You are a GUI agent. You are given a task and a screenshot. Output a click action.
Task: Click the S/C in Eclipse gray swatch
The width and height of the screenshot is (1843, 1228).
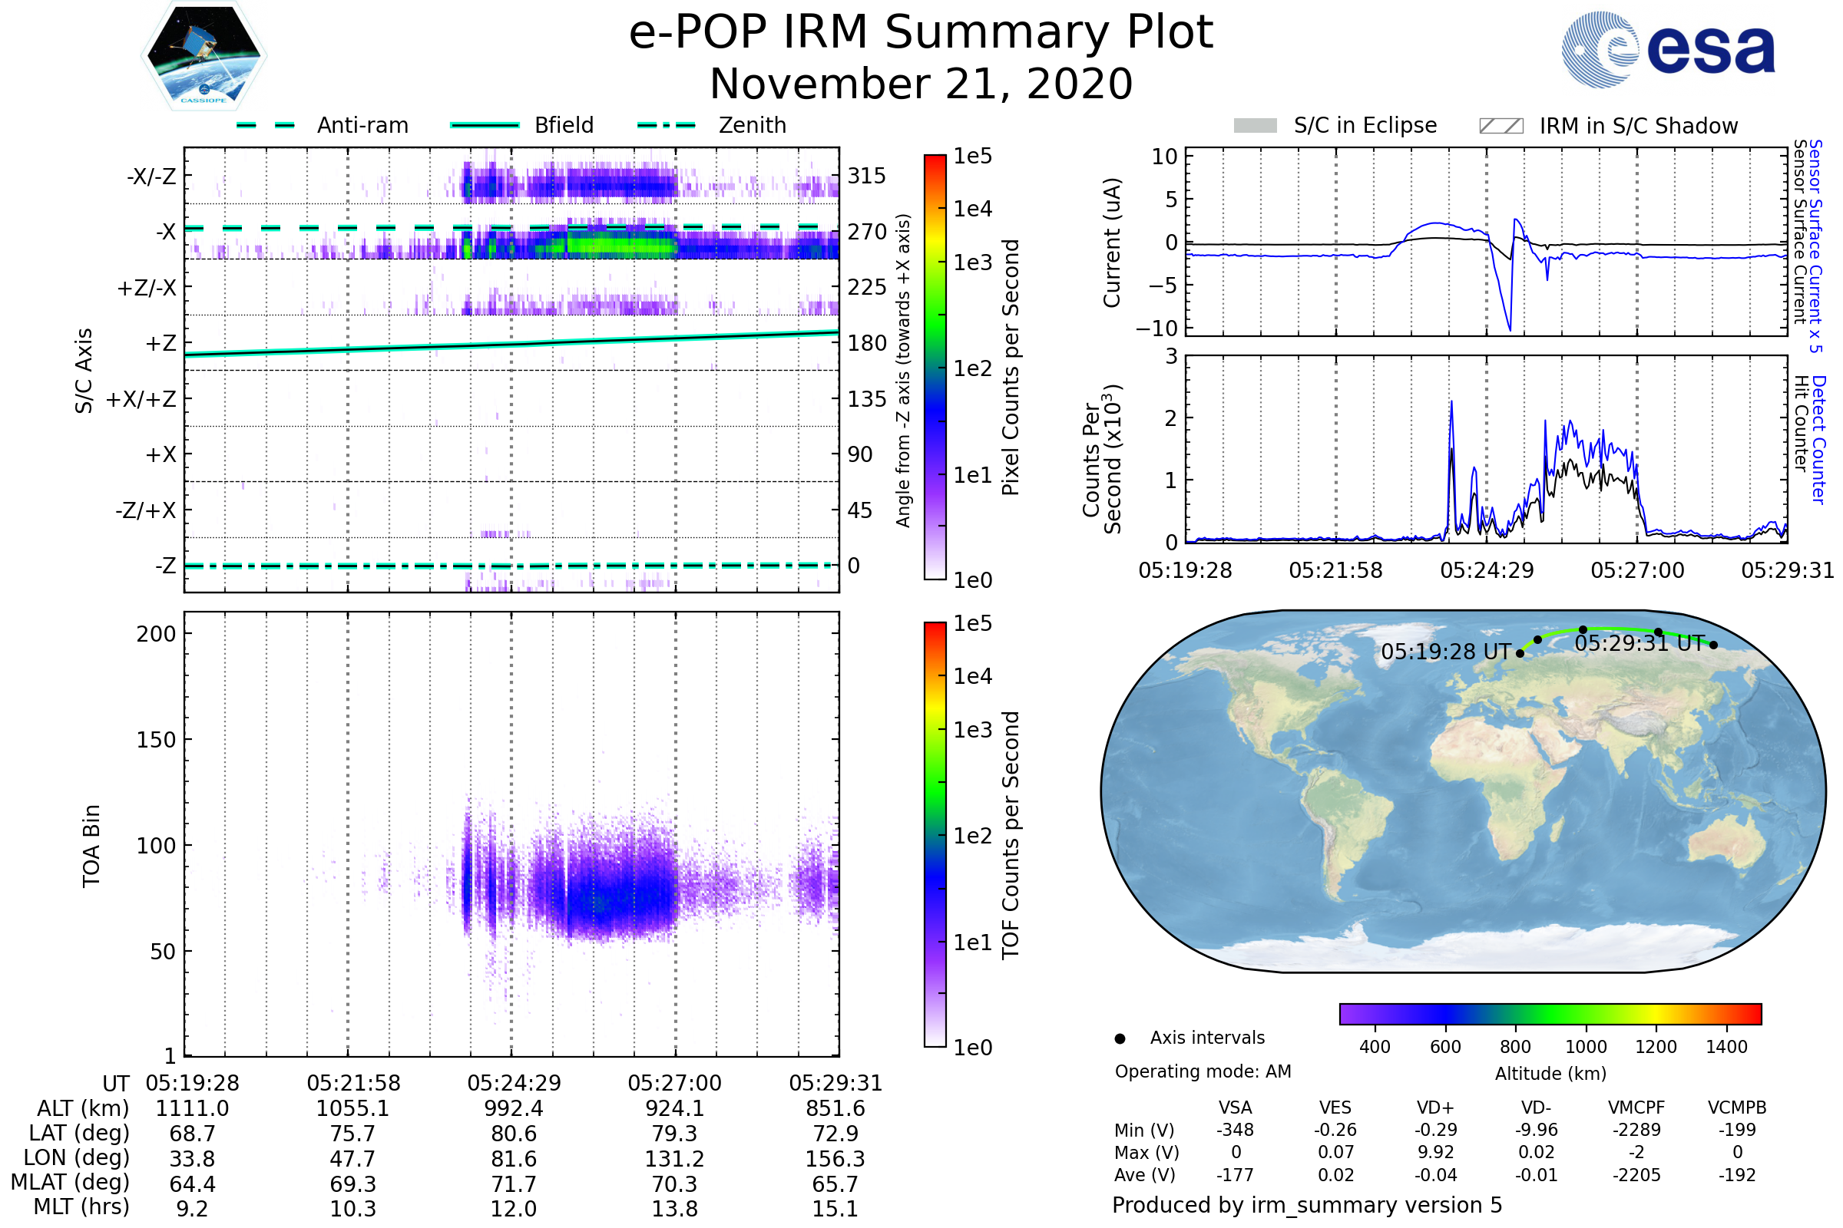click(1255, 126)
